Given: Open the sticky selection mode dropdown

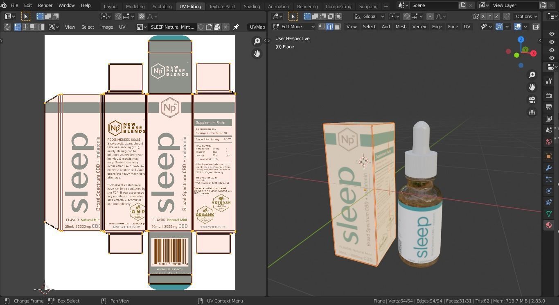Looking at the screenshot, I should pyautogui.click(x=54, y=27).
